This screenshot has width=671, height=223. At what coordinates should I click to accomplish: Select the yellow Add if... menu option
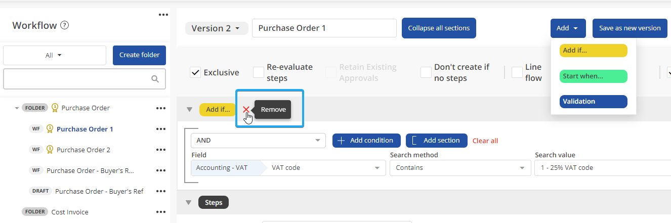click(593, 51)
